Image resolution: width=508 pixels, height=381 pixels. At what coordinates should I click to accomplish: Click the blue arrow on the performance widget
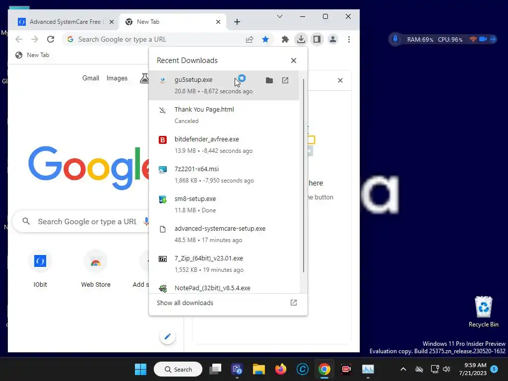(x=493, y=39)
